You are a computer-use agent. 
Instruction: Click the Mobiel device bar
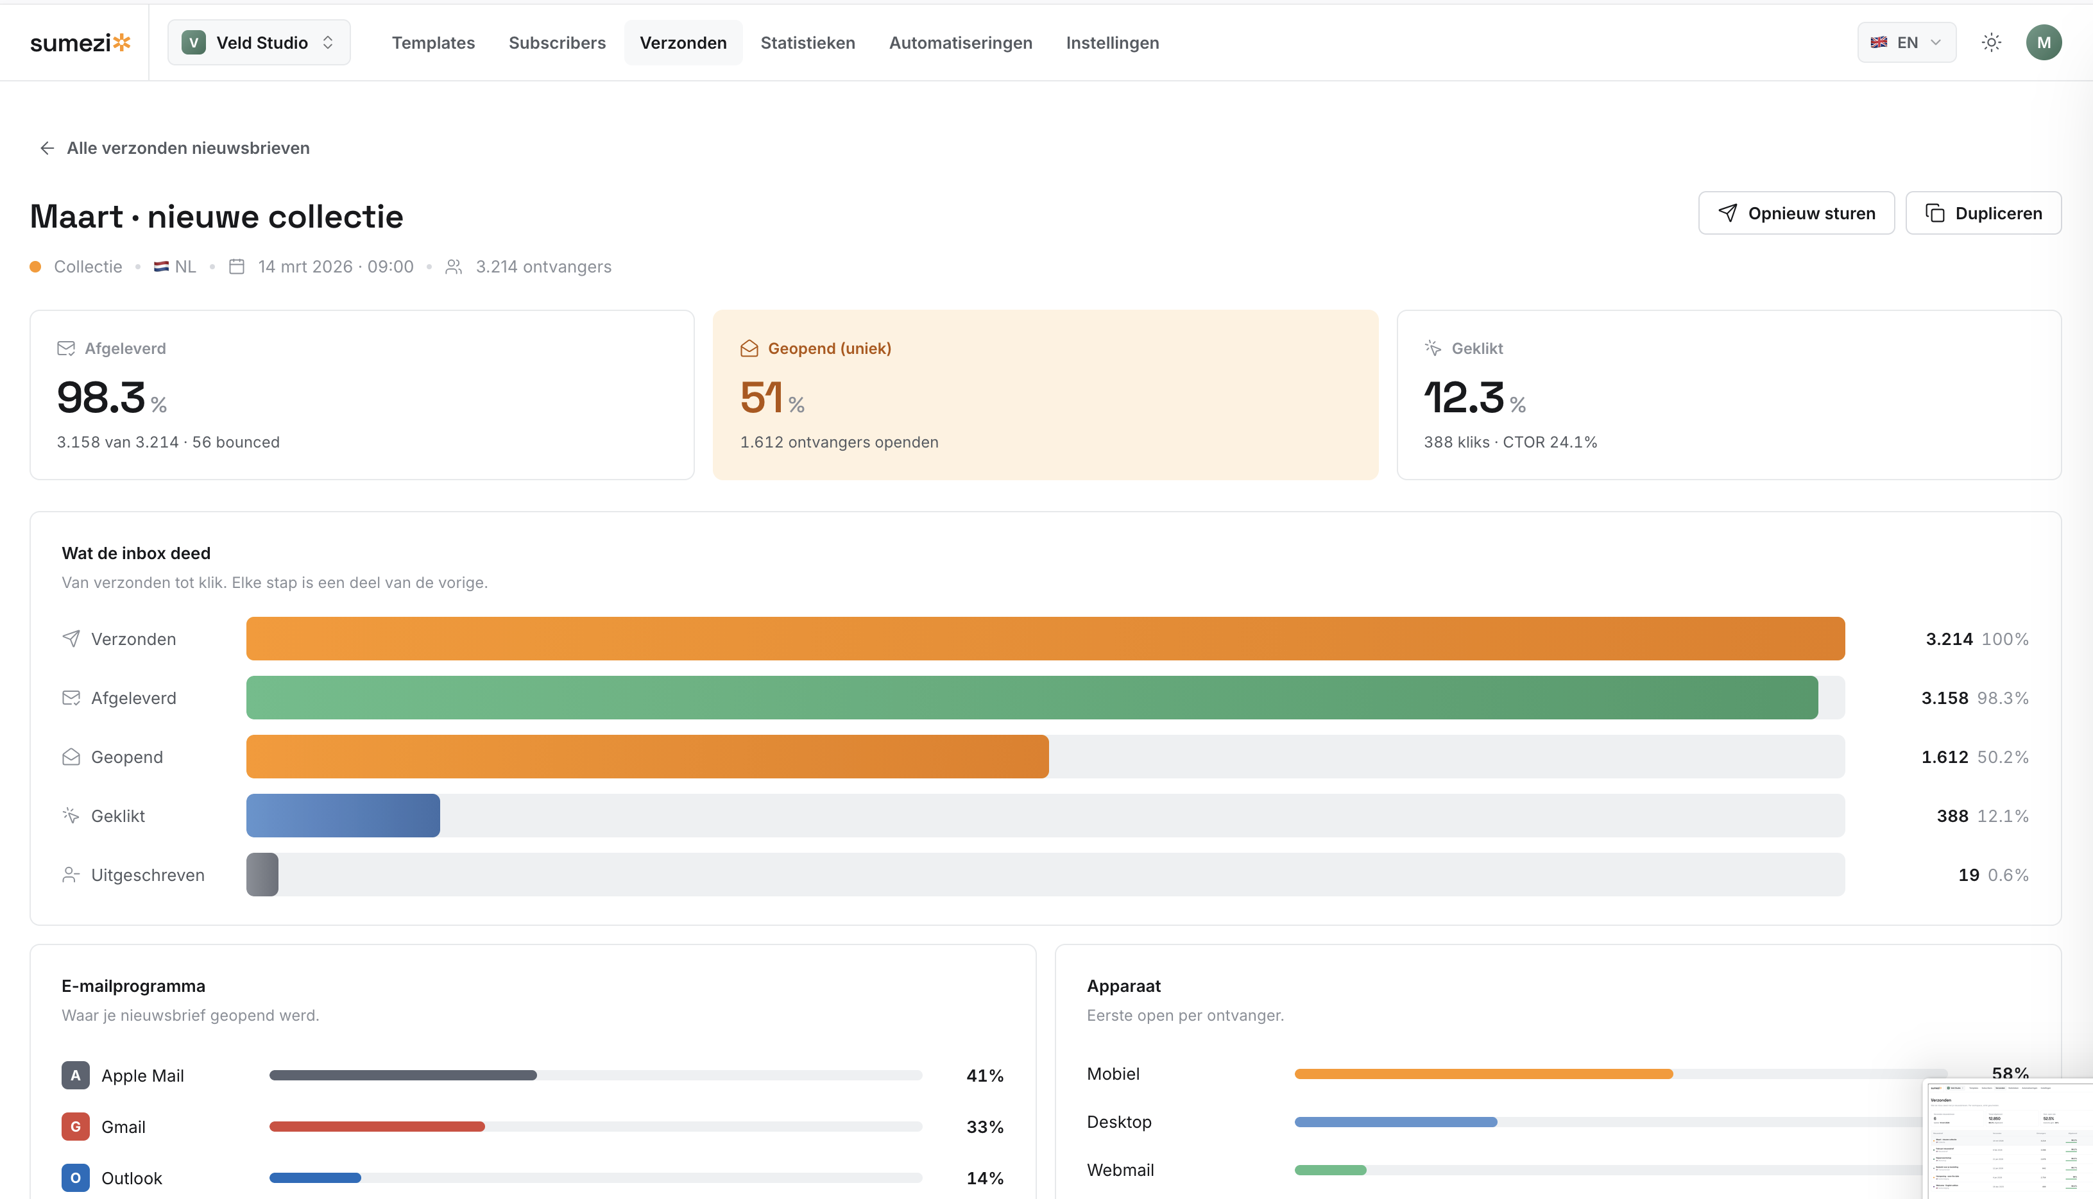(1483, 1074)
